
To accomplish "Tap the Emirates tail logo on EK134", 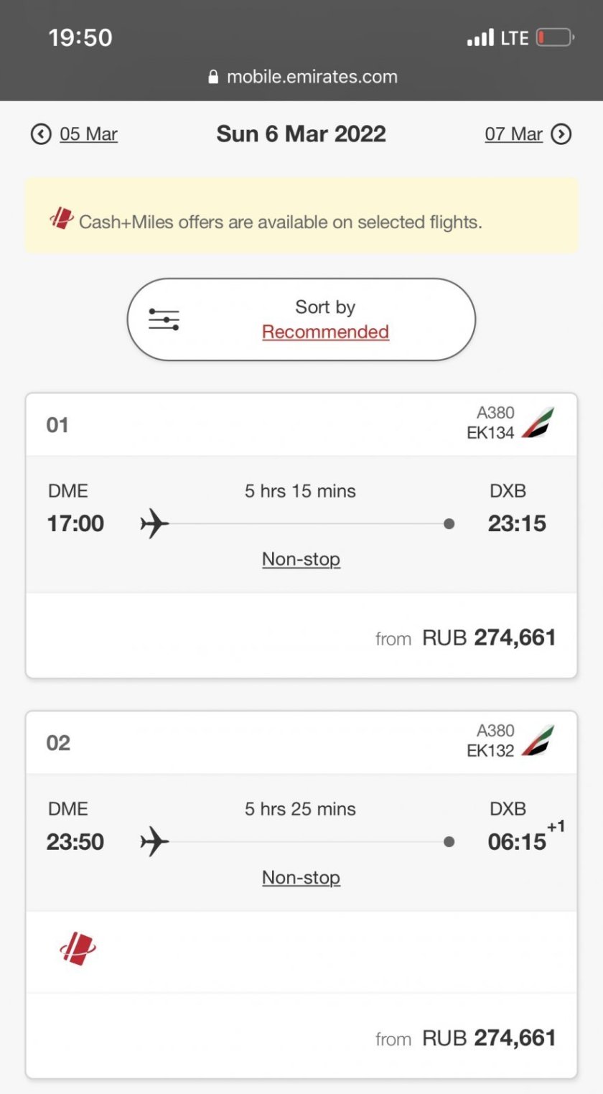I will [538, 423].
